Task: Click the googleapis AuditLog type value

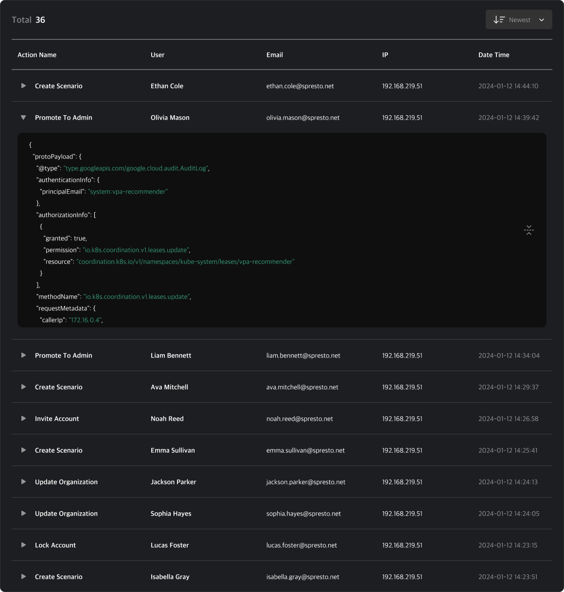Action: tap(136, 168)
